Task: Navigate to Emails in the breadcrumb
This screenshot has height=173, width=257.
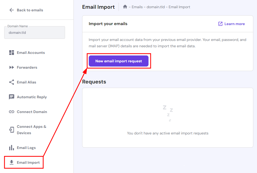Action: point(137,7)
